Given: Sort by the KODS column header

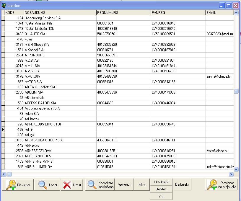Looking at the screenshot, I should pyautogui.click(x=14, y=13).
